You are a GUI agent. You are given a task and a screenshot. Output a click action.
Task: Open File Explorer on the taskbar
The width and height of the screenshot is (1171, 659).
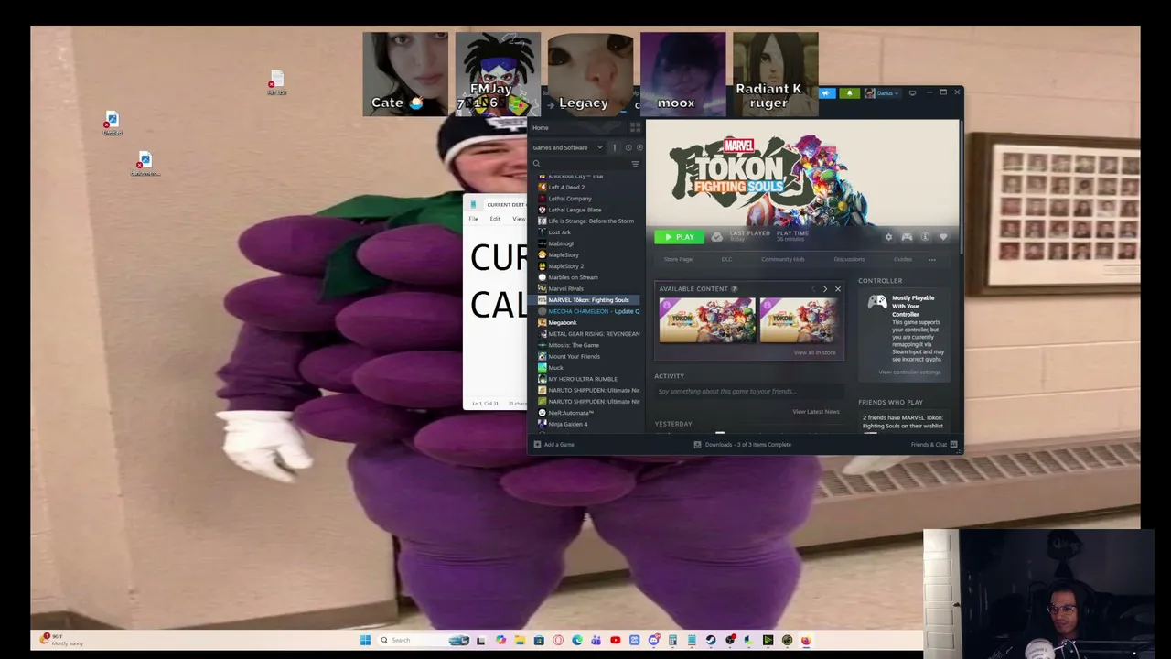[x=520, y=641]
